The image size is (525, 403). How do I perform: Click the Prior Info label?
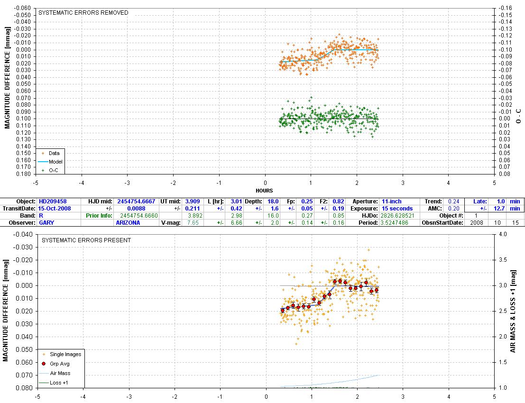click(98, 216)
